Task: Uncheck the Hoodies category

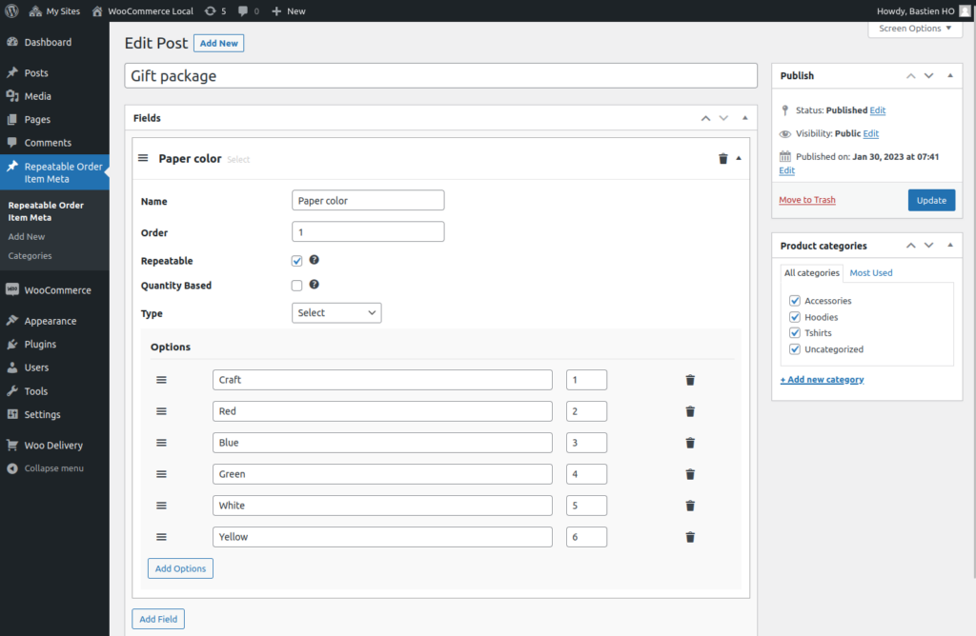Action: click(795, 317)
